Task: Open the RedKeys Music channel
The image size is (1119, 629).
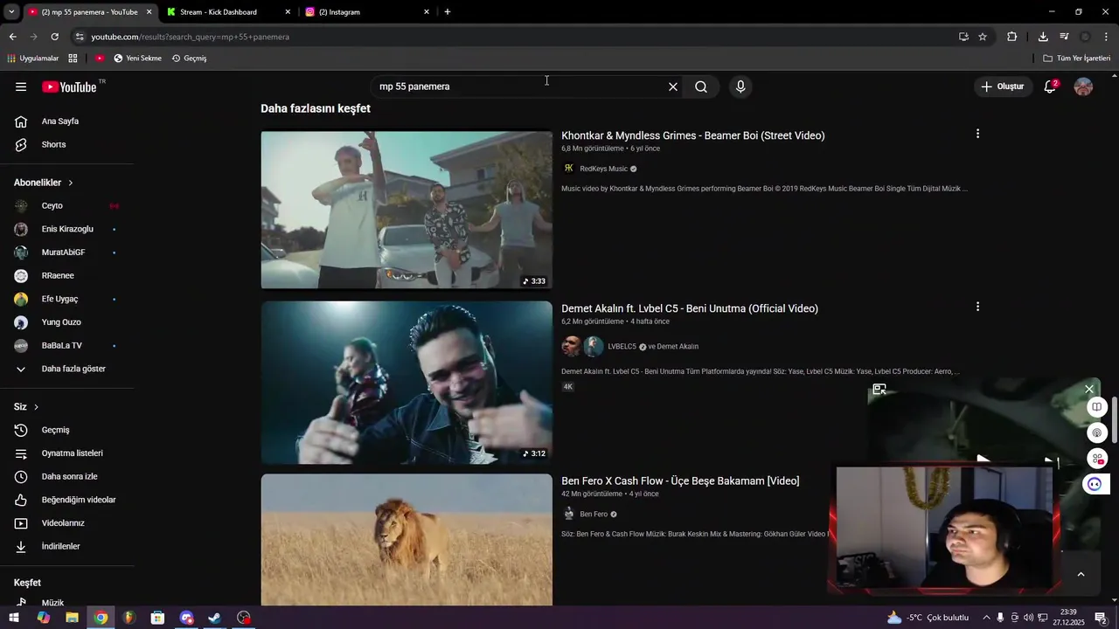Action: tap(603, 169)
